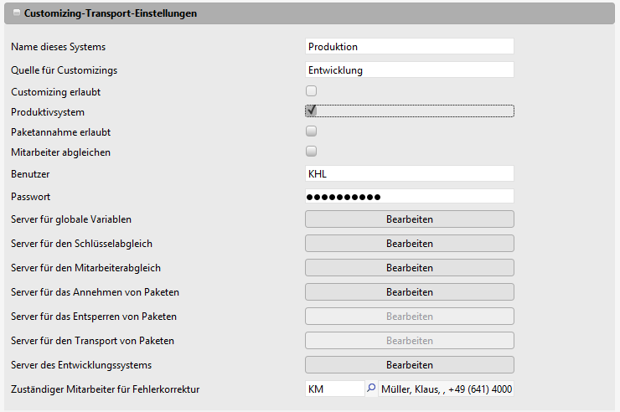Screen dimensions: 620x412
Task: Toggle the Mitarbeiter abgleichen checkbox
Action: click(x=311, y=152)
